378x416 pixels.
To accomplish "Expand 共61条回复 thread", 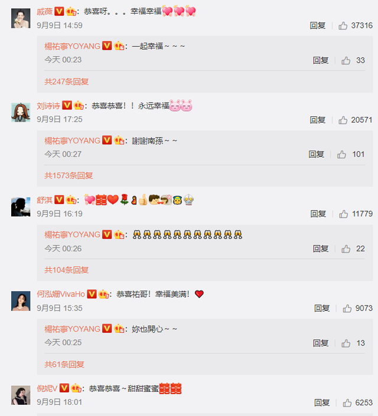I will pos(64,364).
